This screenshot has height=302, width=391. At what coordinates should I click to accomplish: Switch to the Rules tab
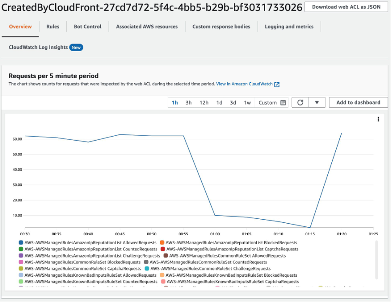(52, 27)
